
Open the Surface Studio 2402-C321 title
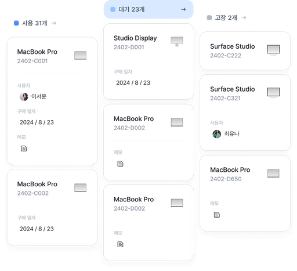tap(233, 89)
